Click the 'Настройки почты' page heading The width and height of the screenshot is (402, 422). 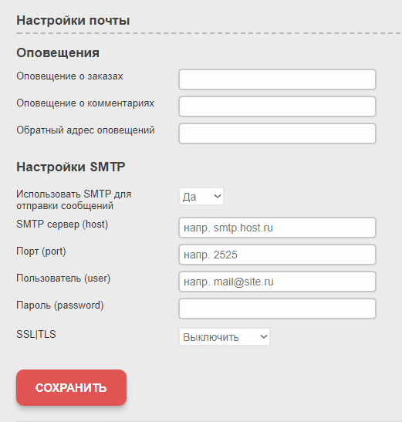click(73, 21)
